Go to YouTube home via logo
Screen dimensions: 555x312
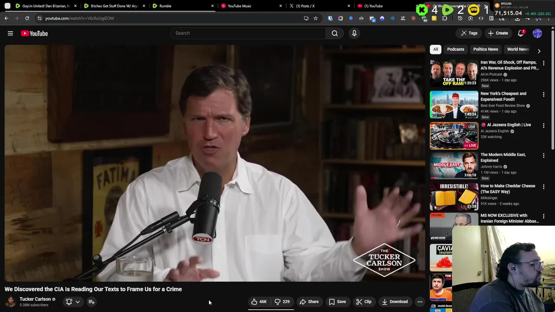(34, 33)
